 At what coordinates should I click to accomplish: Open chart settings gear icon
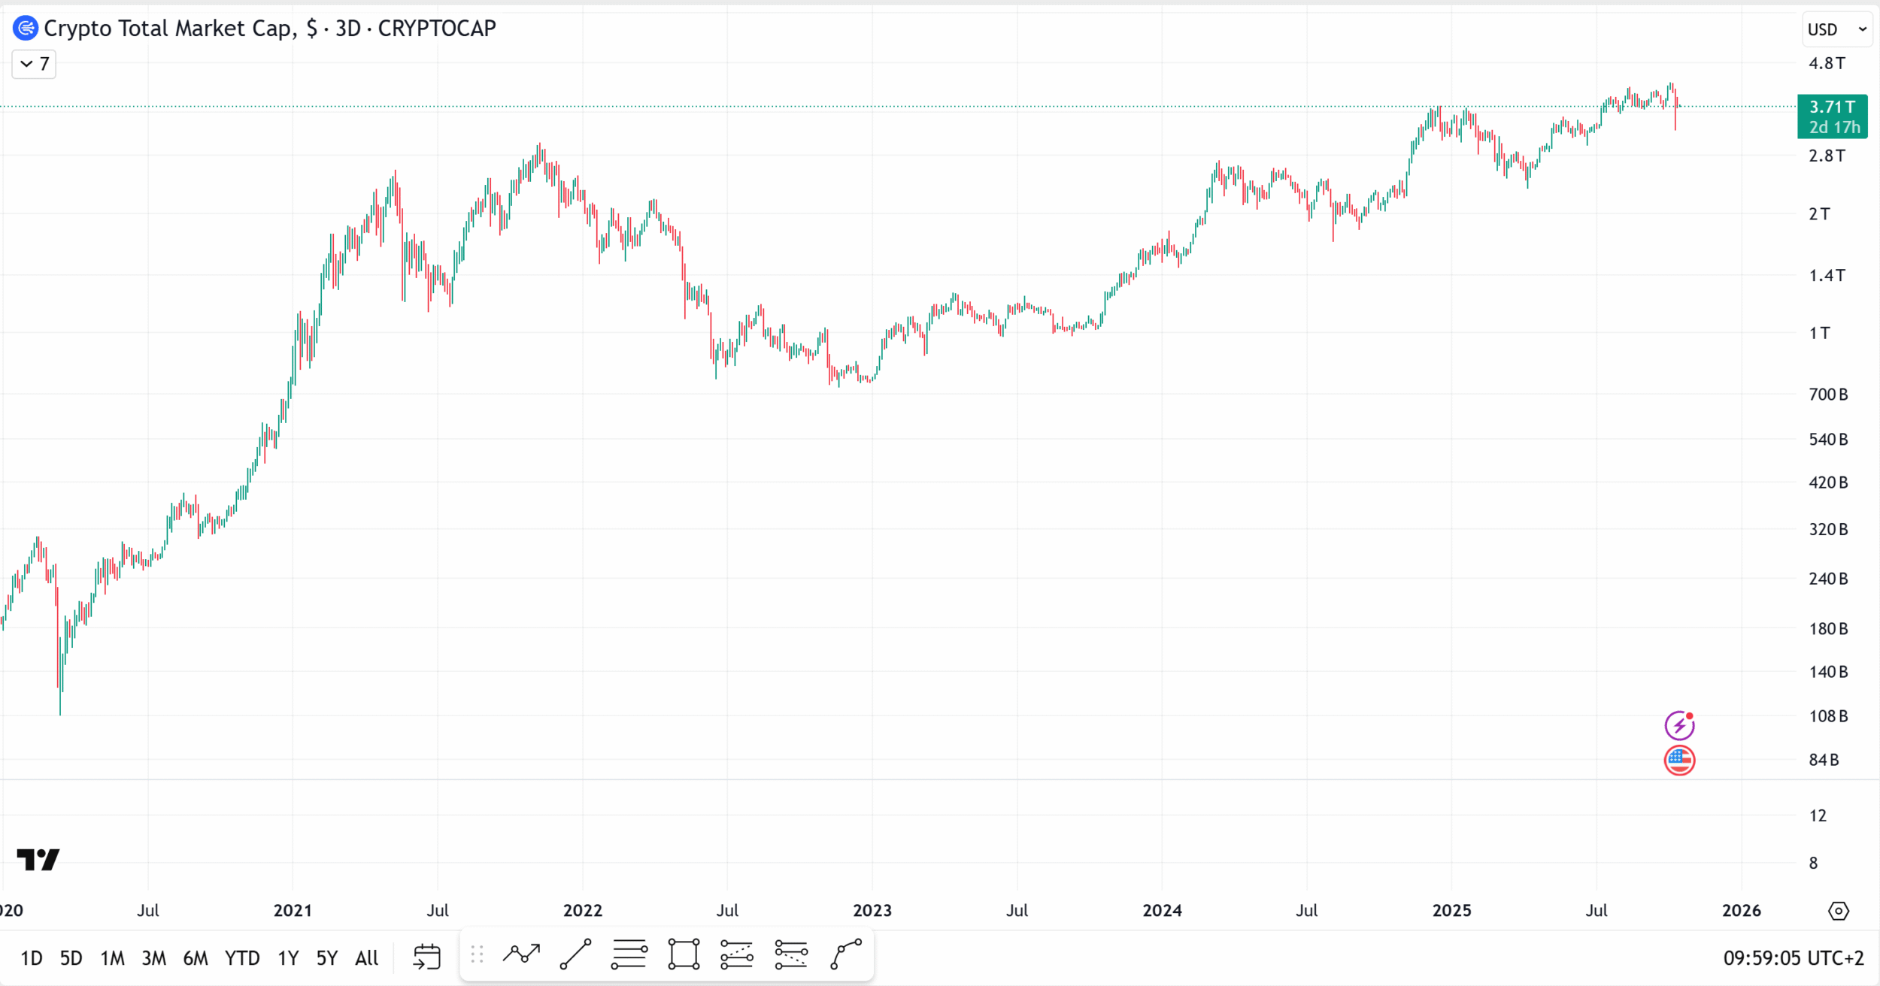pos(1838,911)
